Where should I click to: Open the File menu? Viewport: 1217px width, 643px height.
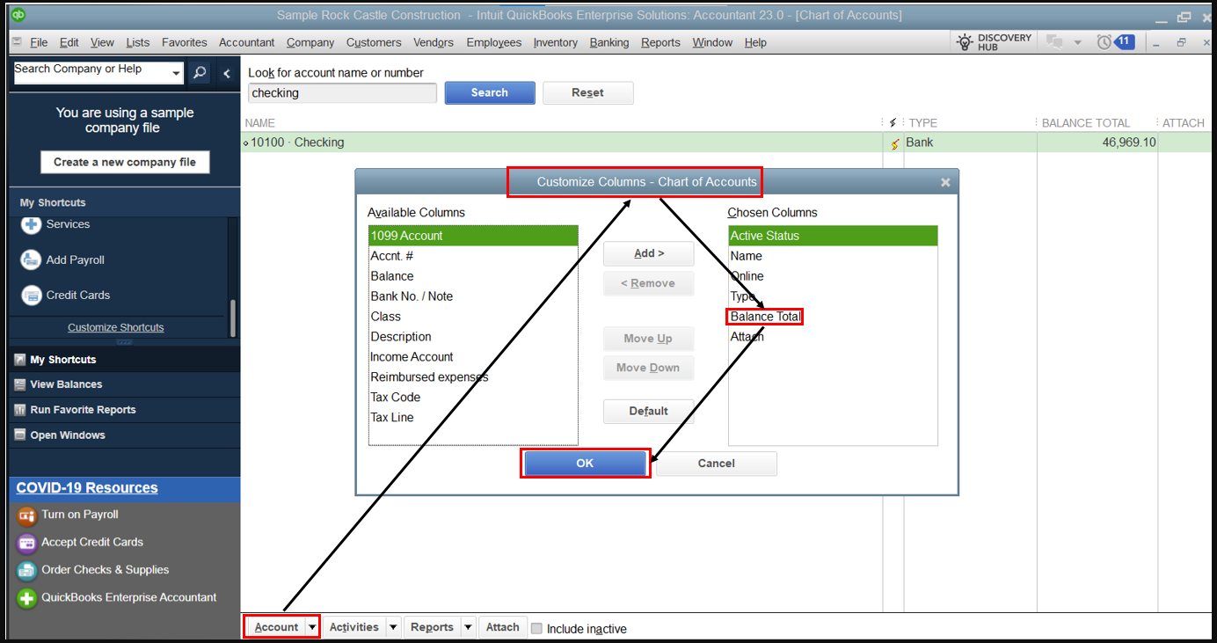[x=39, y=42]
